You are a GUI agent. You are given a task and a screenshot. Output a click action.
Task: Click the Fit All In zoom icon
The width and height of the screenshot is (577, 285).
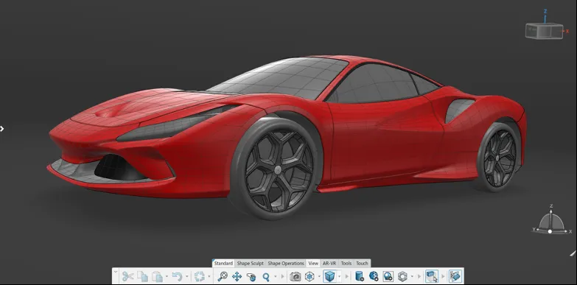[223, 276]
